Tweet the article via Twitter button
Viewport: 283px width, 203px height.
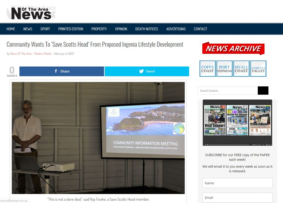(x=147, y=71)
